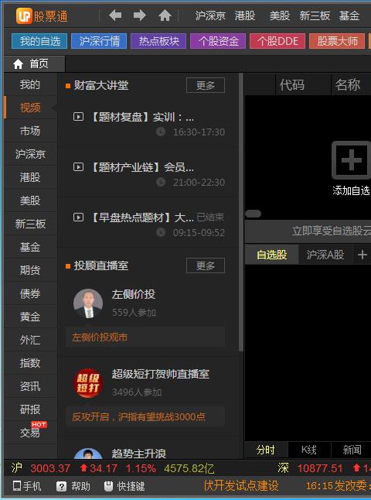Open 港股 in top menu bar

coord(245,15)
